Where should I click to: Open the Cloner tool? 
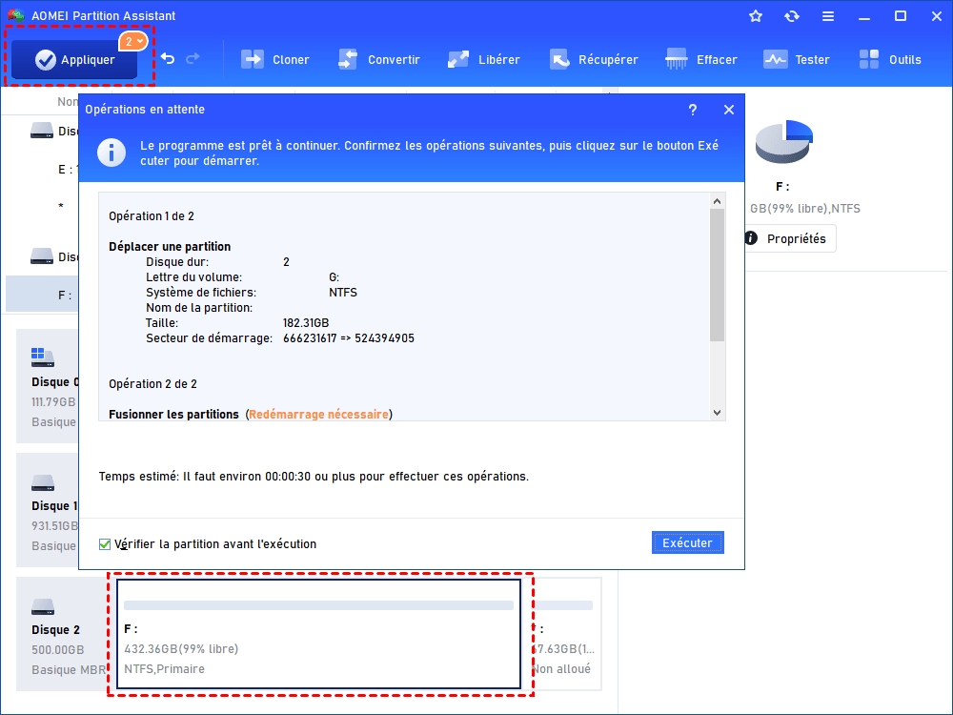click(274, 59)
